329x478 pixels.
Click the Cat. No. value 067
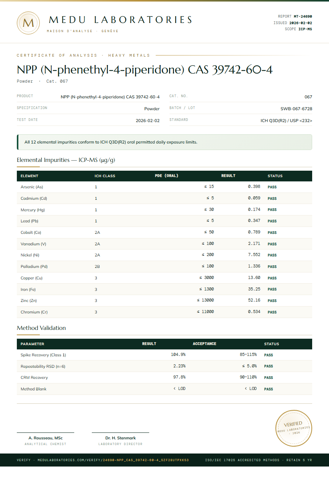click(x=308, y=97)
